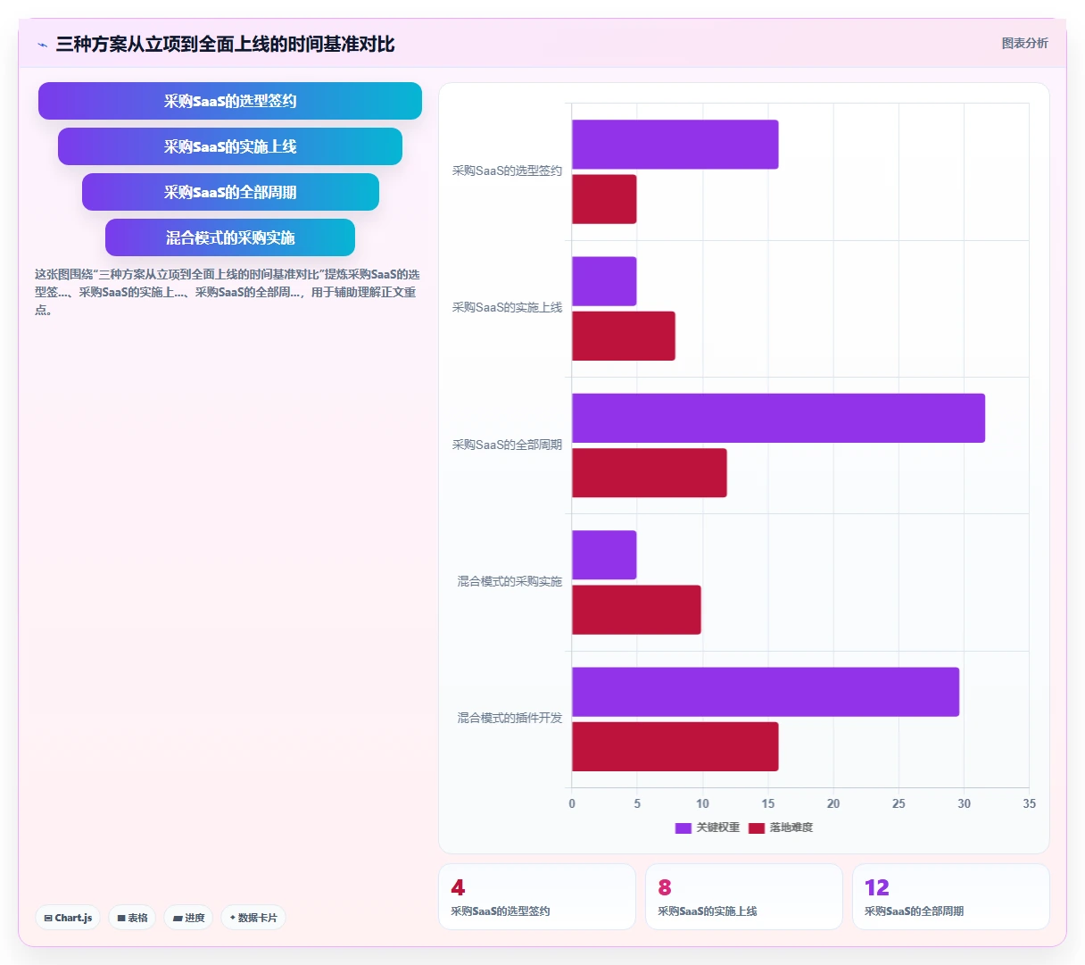
Task: Click the red 落地难度 legend swatch
Action: [x=757, y=828]
